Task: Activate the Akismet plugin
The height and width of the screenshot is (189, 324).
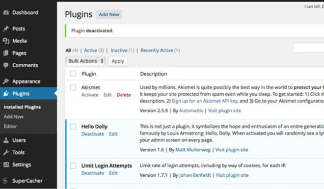Action: click(90, 95)
